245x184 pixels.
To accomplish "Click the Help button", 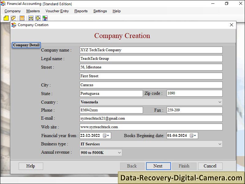I will click(x=31, y=166).
